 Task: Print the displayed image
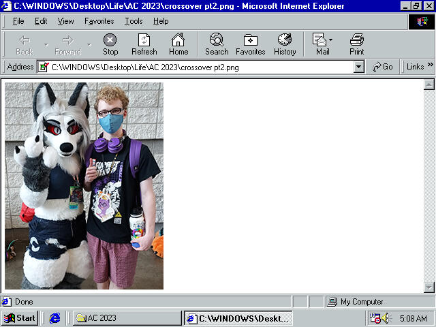click(x=357, y=44)
